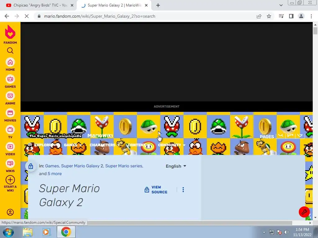Open the TV section icon

coord(10,130)
